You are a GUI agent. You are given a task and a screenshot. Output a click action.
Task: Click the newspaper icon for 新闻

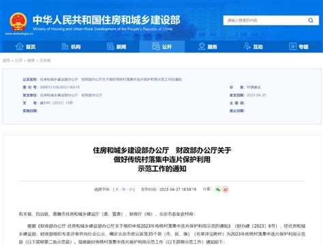click(x=110, y=46)
